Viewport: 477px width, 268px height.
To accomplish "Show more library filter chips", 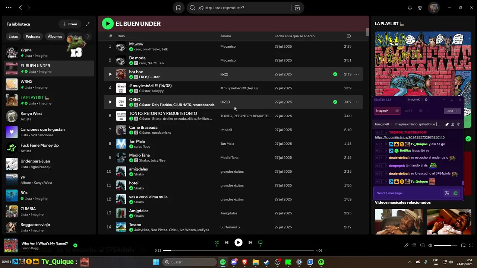I will point(88,36).
